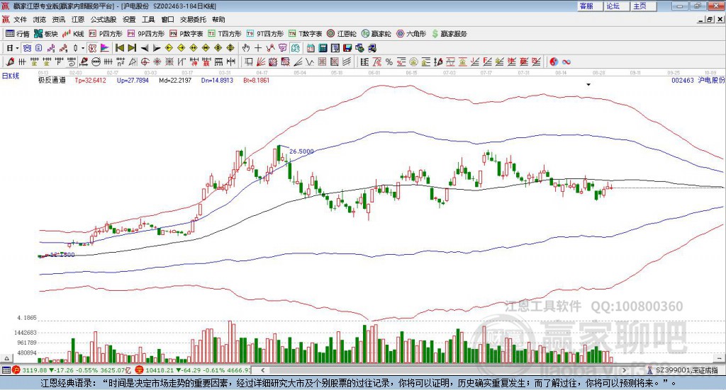
Task: Jump to first bar with green skip-start icon
Action: coord(119,47)
